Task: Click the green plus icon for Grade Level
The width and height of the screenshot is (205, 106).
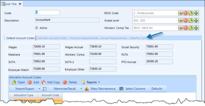Action: point(197,20)
